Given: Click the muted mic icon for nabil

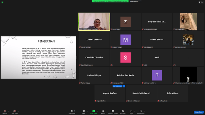Looking at the screenshot, I should pyautogui.click(x=143, y=65).
